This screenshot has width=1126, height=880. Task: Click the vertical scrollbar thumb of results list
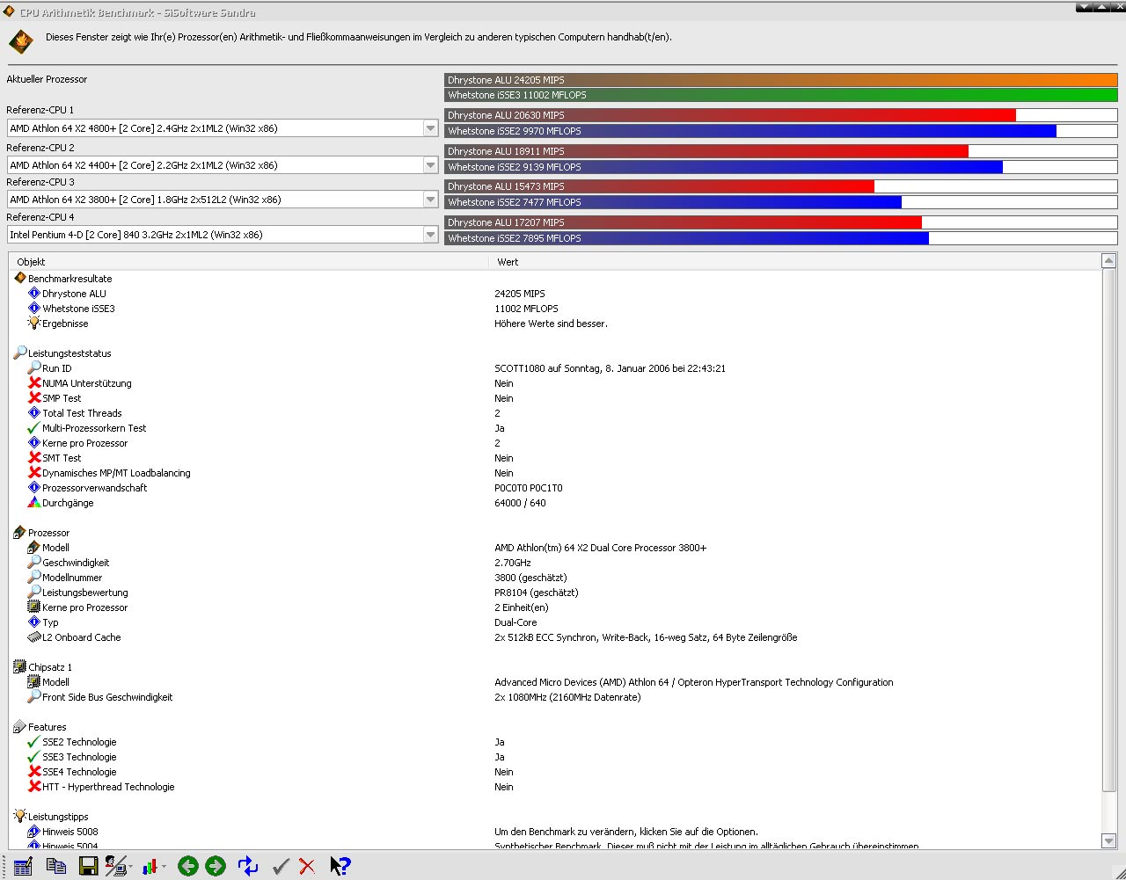tap(1108, 530)
